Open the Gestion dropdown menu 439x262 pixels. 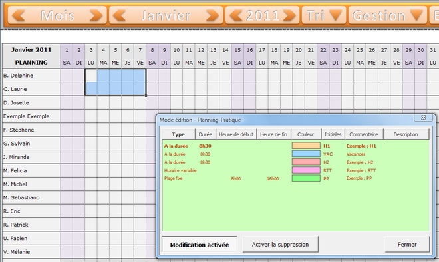point(388,15)
